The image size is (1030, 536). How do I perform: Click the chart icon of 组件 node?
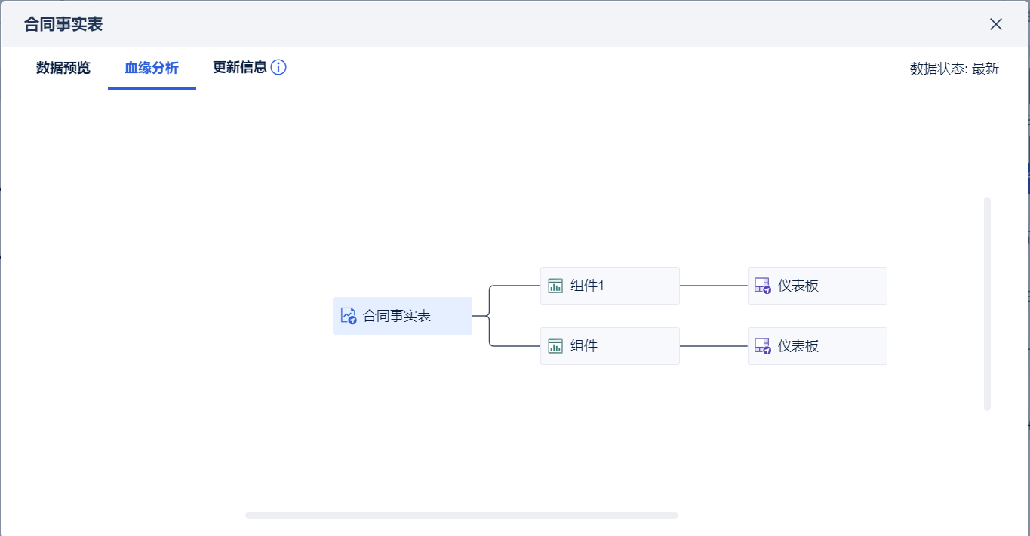(555, 346)
